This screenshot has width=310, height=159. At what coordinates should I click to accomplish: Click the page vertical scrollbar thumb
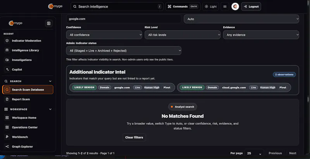coord(308,100)
